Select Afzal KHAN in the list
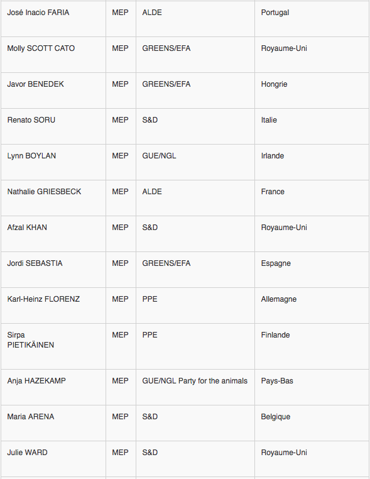This screenshot has width=370, height=479. click(27, 228)
